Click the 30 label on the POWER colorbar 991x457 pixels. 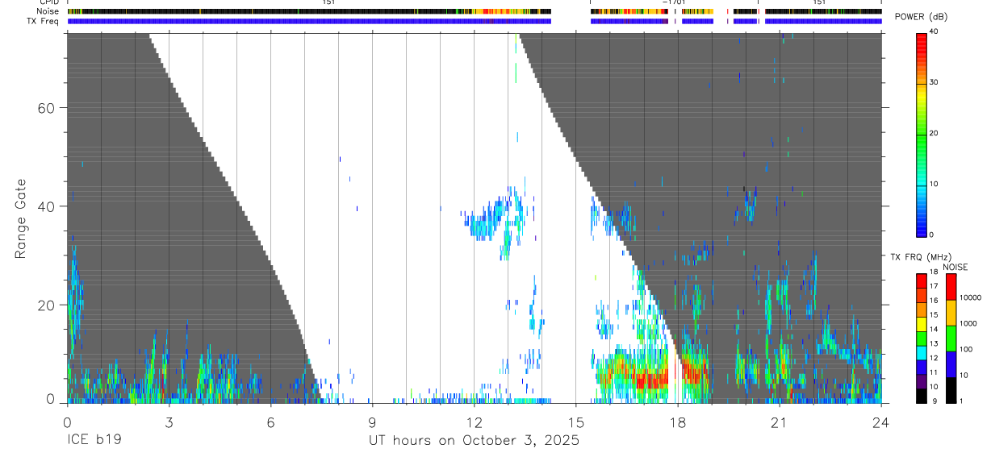pos(934,82)
